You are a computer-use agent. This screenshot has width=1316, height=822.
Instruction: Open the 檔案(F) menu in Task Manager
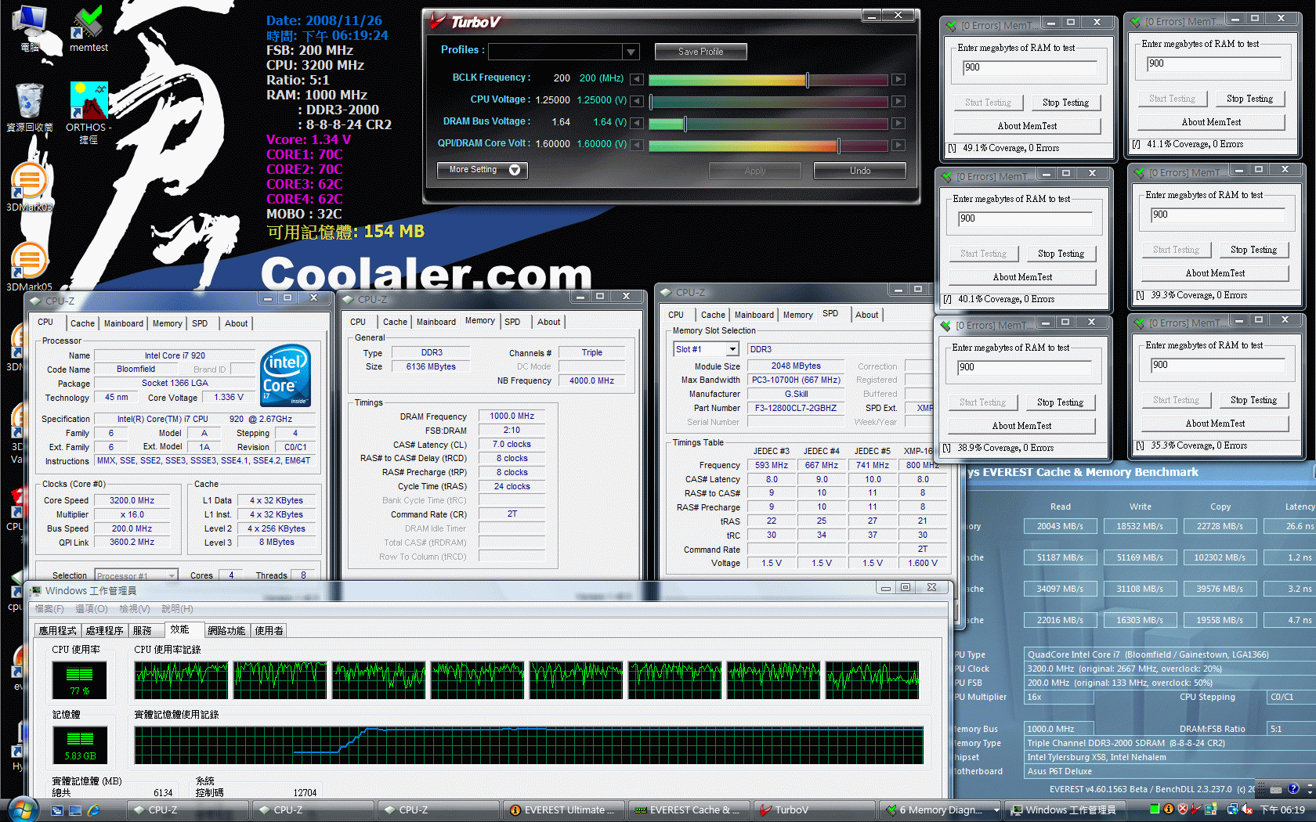49,608
